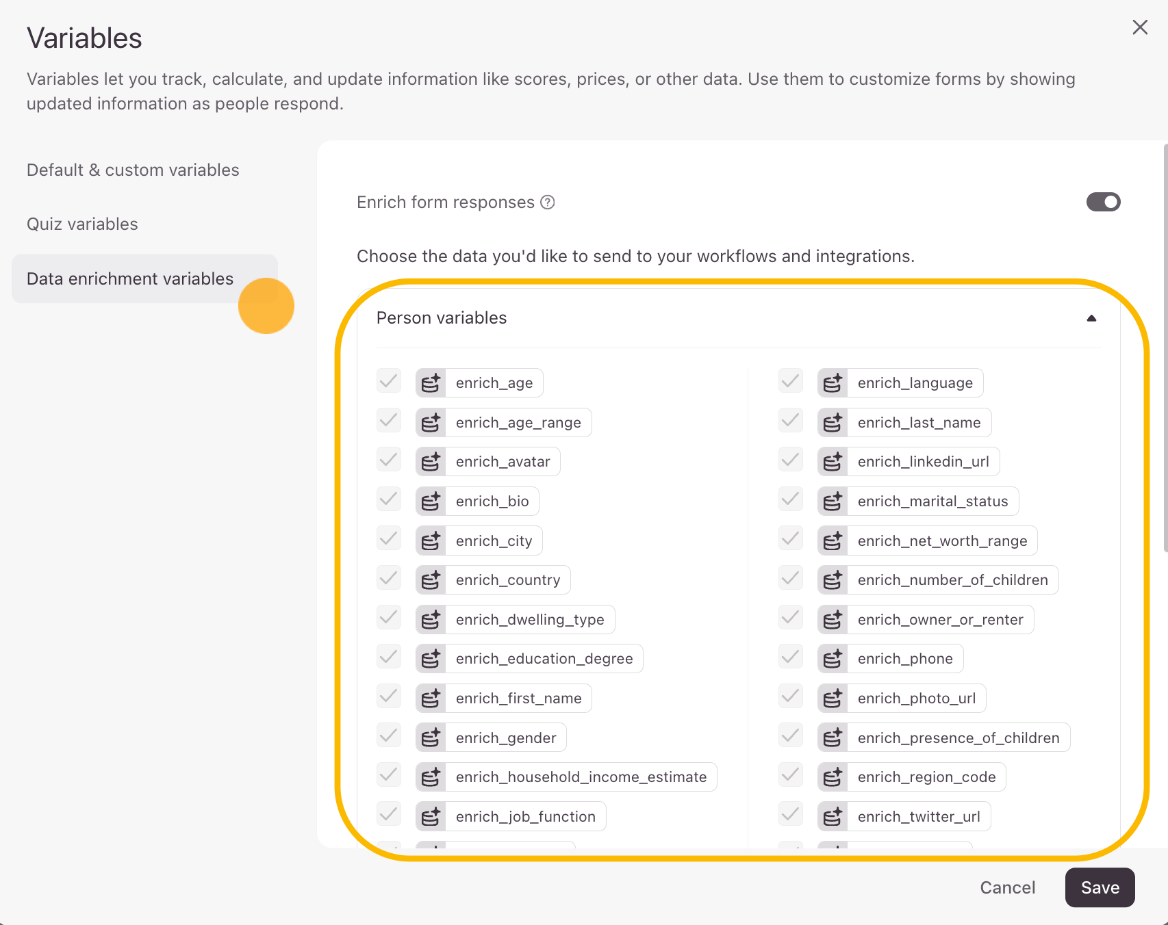Screen dimensions: 1168x925
Task: Click the enrich_city variable icon
Action: click(x=431, y=541)
